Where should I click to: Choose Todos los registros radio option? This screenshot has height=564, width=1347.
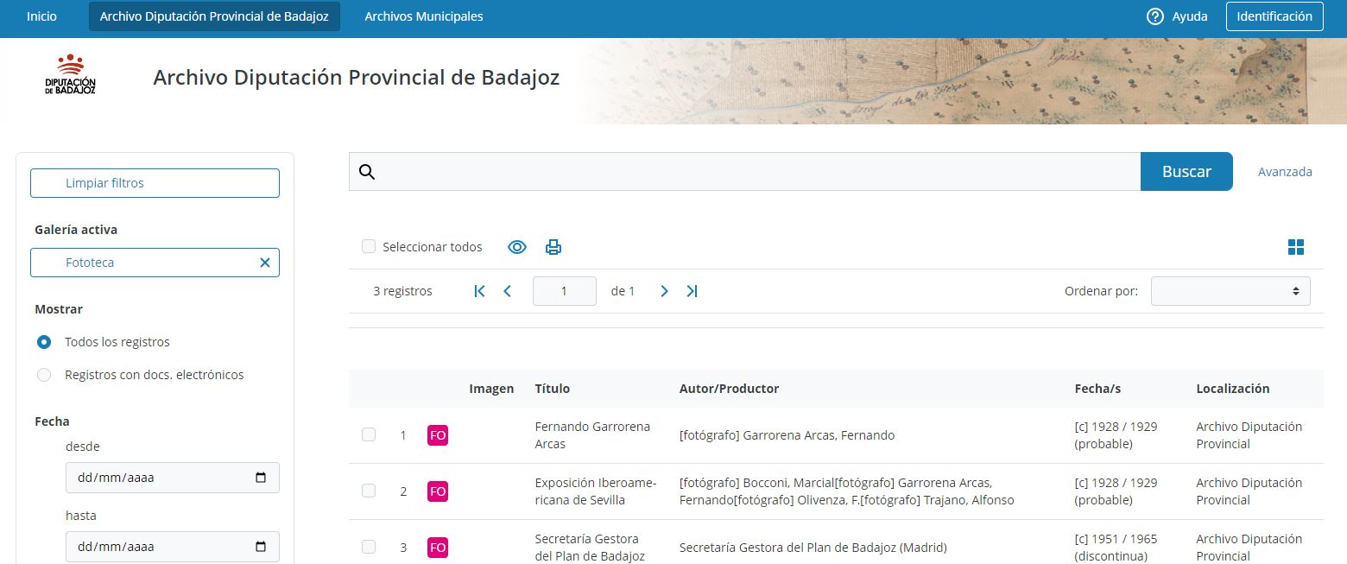[44, 342]
